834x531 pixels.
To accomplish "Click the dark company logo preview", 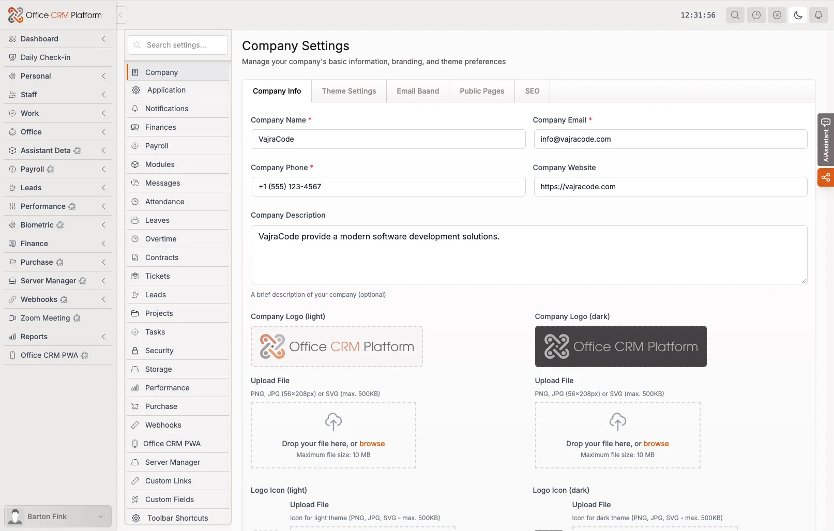I will [620, 346].
